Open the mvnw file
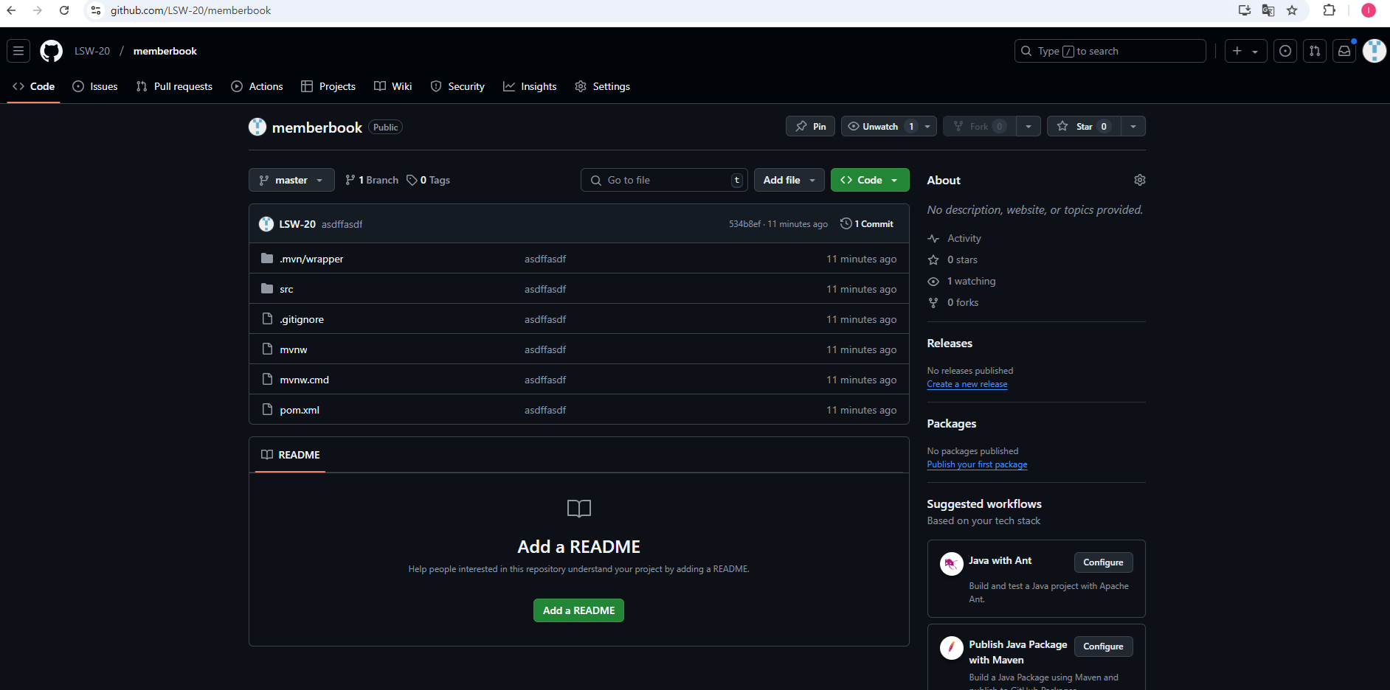 294,349
